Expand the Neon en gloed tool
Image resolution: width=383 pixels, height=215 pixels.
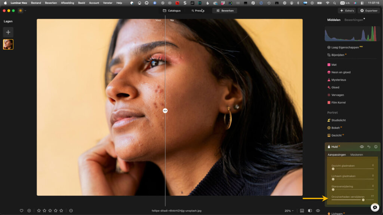339,72
